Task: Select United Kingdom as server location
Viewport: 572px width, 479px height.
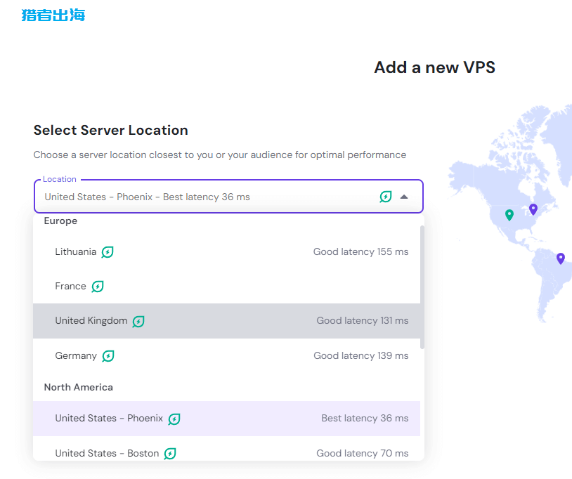Action: click(211, 321)
